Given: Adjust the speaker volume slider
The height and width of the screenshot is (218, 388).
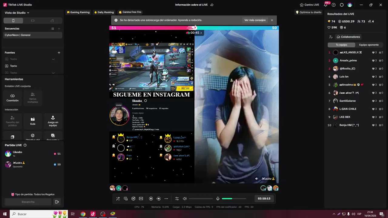Looking at the screenshot, I should point(201,199).
